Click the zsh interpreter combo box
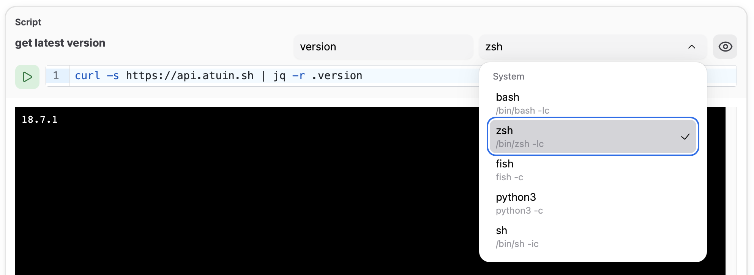This screenshot has width=754, height=275. click(585, 47)
